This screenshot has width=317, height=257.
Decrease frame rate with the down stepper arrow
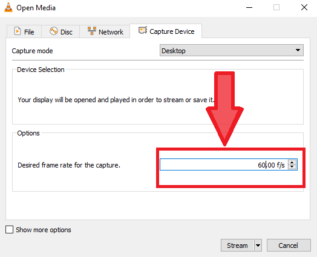click(292, 167)
